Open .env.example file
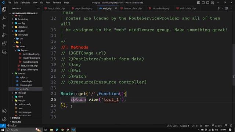 click(25, 112)
